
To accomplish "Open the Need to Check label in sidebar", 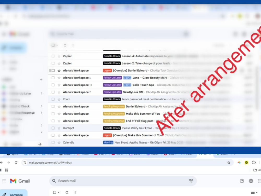I will [x=20, y=106].
